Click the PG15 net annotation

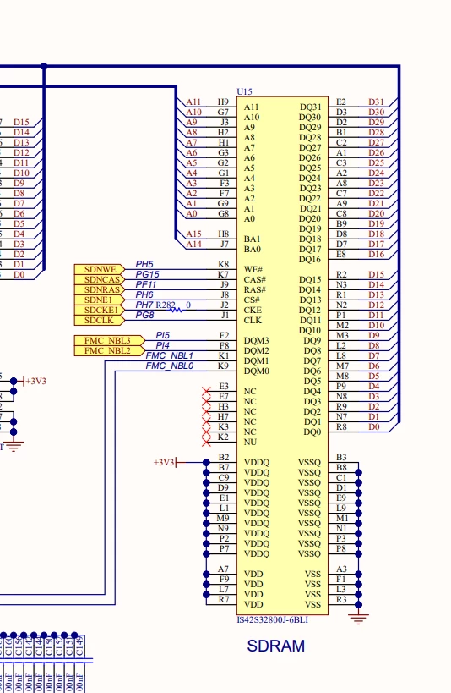148,274
